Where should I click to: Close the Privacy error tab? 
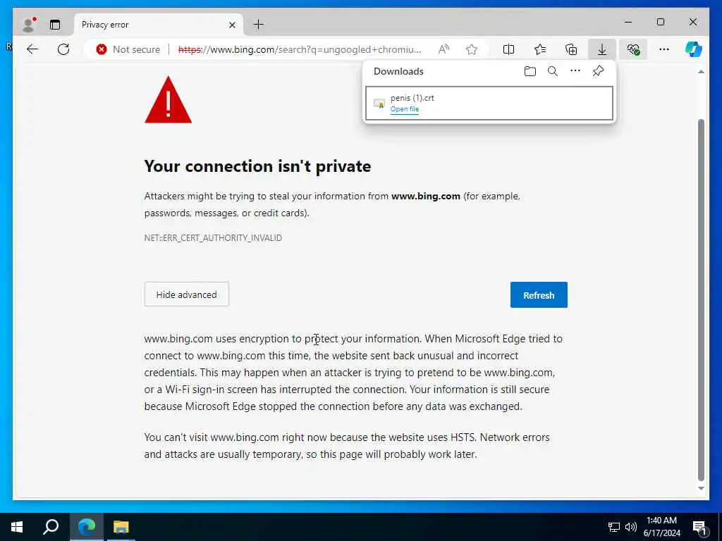pos(232,25)
